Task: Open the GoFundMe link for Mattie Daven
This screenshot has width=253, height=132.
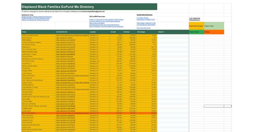Action: coord(66,111)
